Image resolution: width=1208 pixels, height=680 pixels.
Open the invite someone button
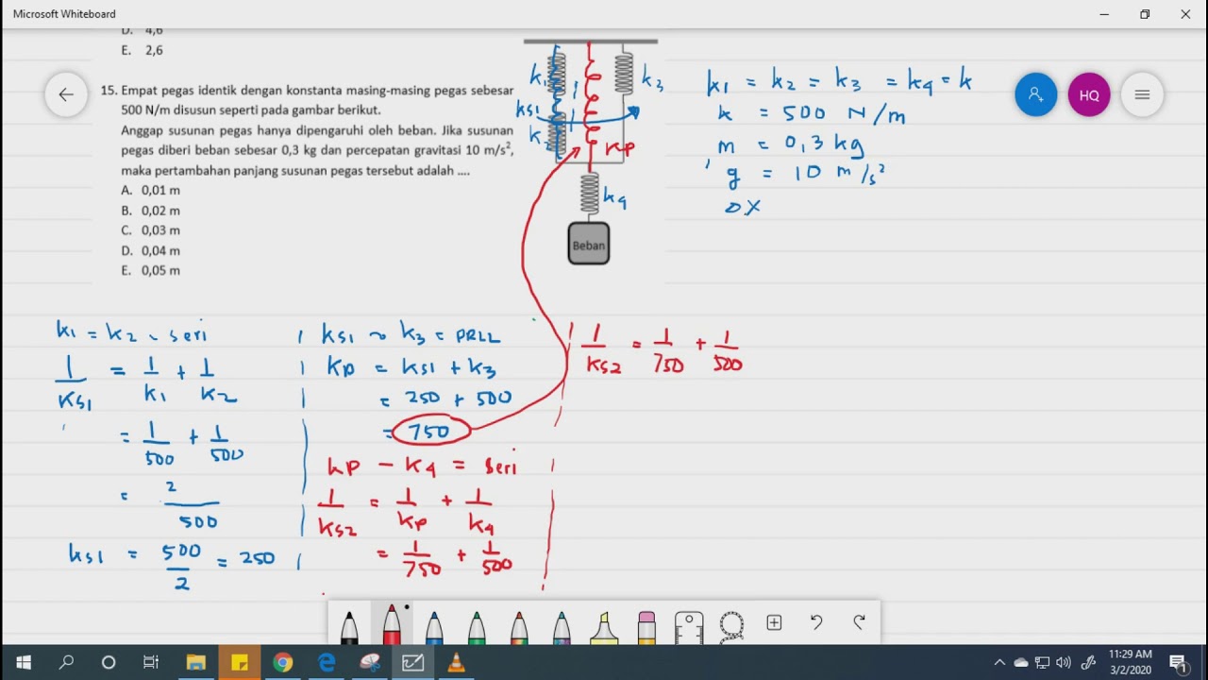[x=1035, y=94]
